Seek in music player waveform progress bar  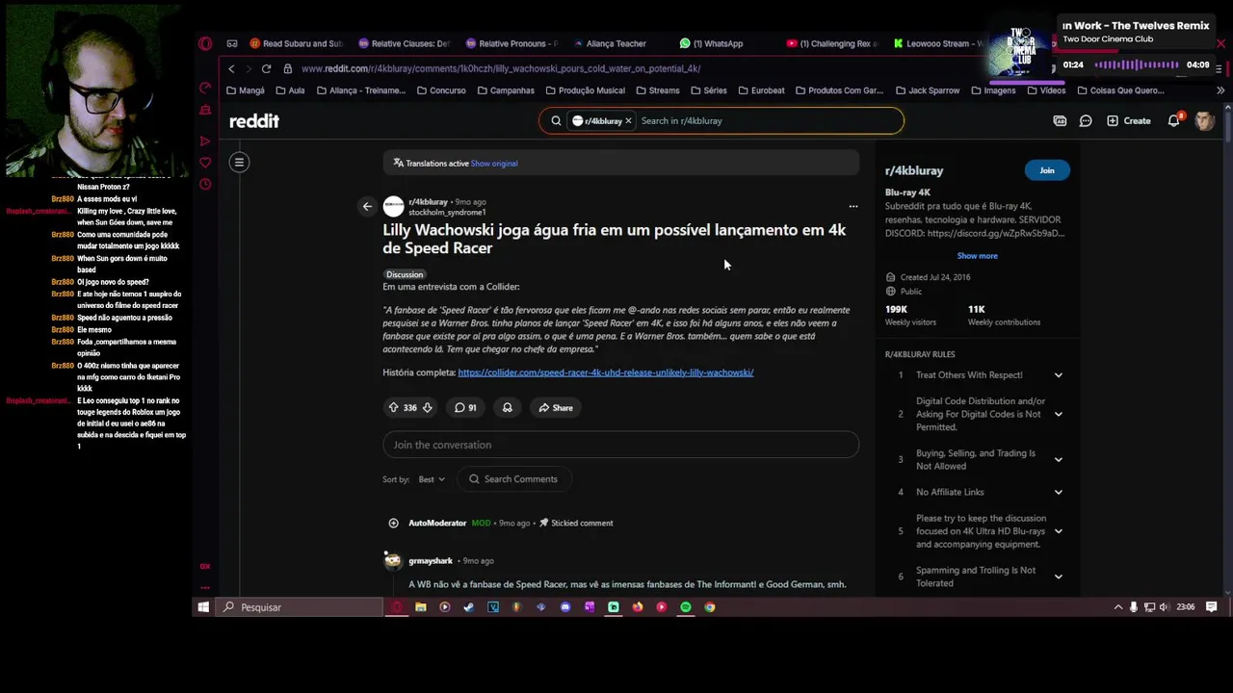click(x=1138, y=64)
